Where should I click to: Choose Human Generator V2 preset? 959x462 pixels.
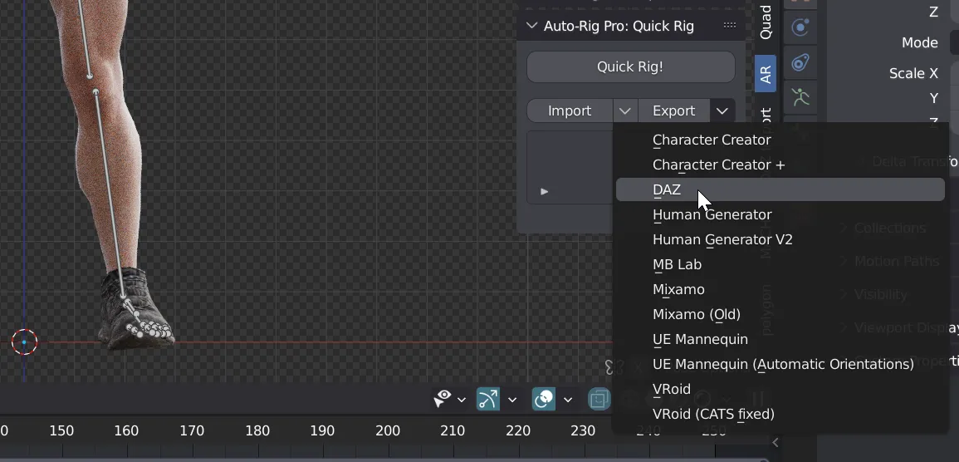coord(780,239)
